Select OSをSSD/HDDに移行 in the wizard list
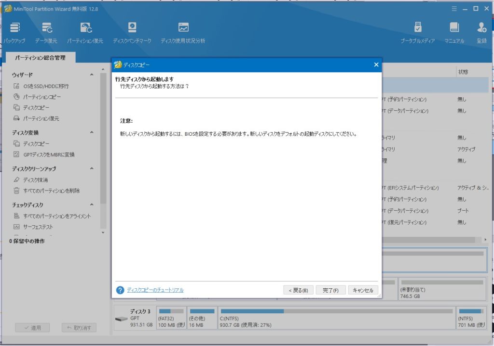Screen dimensions: 494x346 pyautogui.click(x=46, y=86)
